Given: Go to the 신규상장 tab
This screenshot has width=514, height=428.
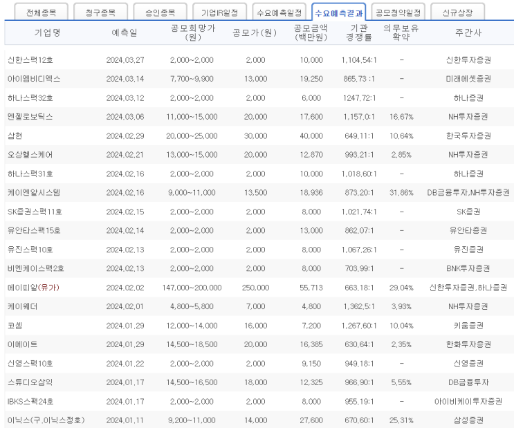Looking at the screenshot, I should (457, 12).
